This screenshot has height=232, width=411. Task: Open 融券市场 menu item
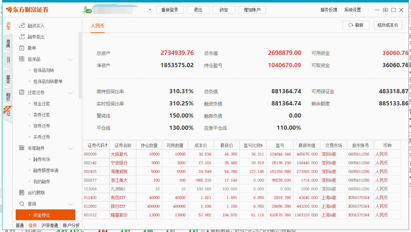(42, 159)
